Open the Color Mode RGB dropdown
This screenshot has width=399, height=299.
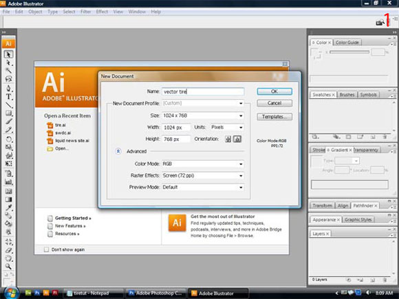coord(203,164)
